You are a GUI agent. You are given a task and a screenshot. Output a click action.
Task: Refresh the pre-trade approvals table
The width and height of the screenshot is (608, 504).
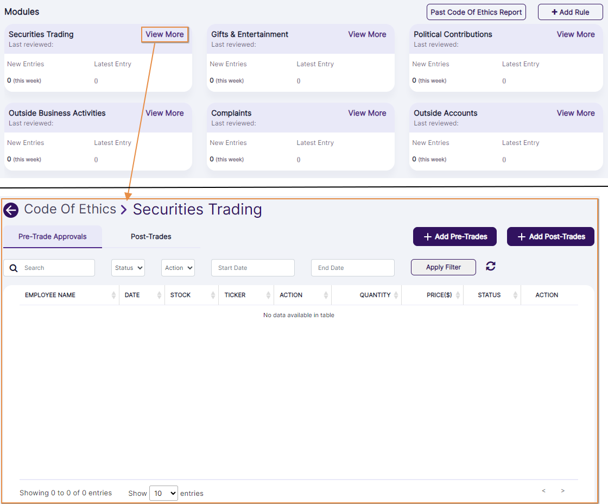490,267
